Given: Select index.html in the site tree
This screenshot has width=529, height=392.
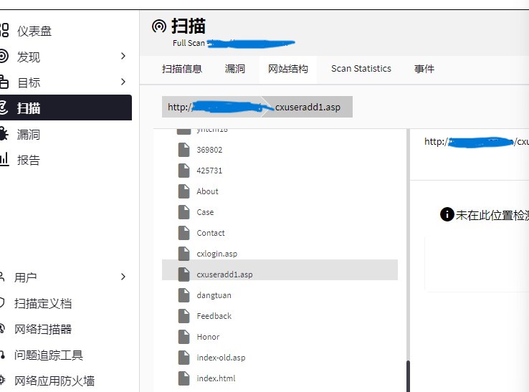Looking at the screenshot, I should (x=216, y=378).
